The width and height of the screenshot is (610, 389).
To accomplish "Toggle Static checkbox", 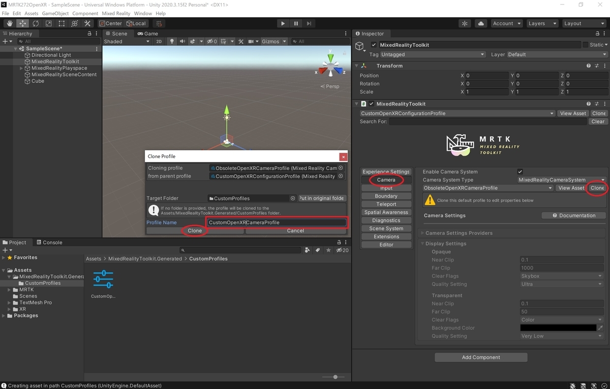I will (x=586, y=45).
